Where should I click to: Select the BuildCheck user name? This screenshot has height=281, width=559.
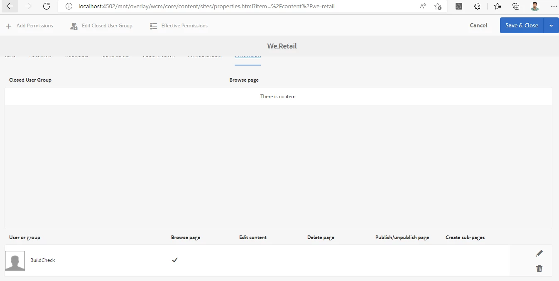(43, 260)
